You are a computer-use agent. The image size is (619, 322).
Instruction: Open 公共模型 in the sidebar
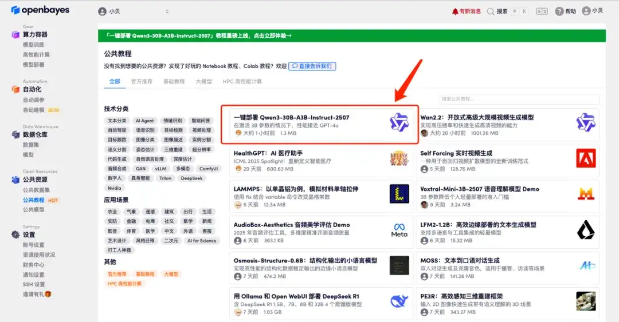coord(34,210)
